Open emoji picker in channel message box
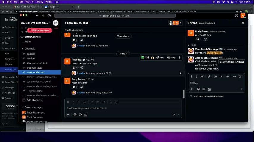Screen dimensions: 254x142 75,115
